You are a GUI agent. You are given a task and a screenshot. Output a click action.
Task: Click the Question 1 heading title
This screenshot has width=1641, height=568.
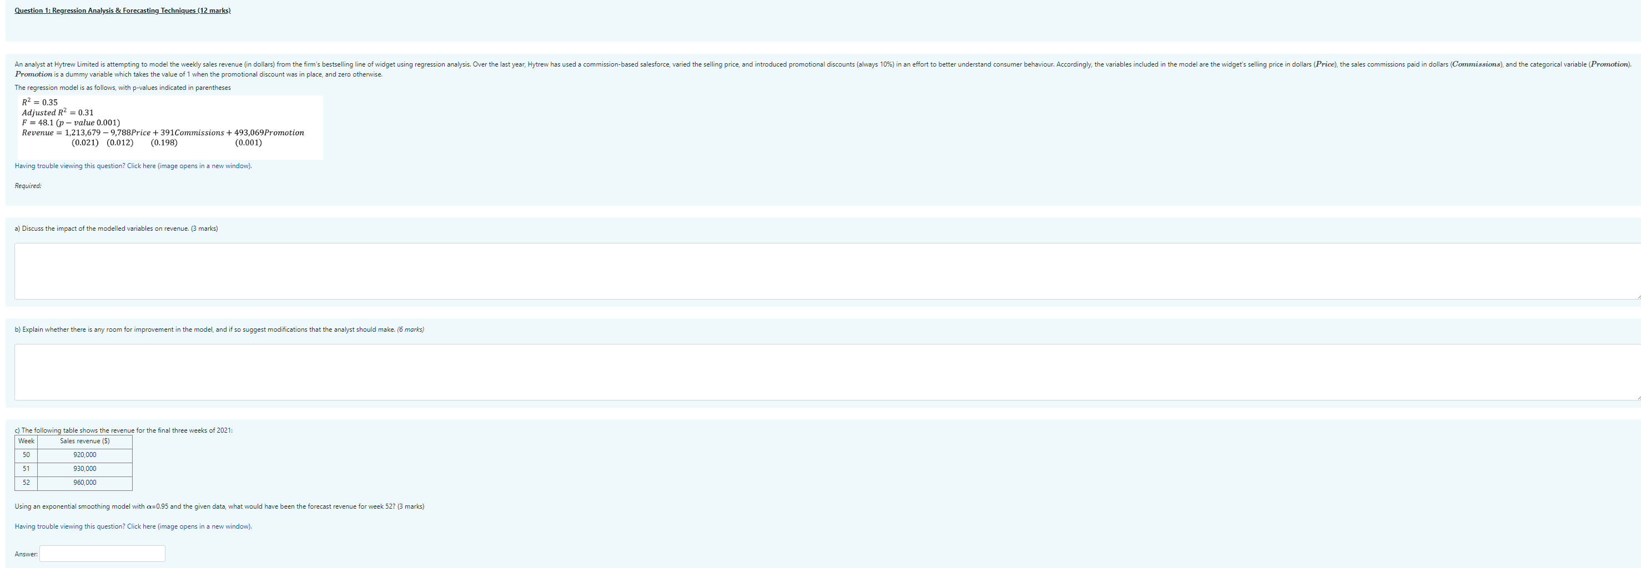point(122,11)
